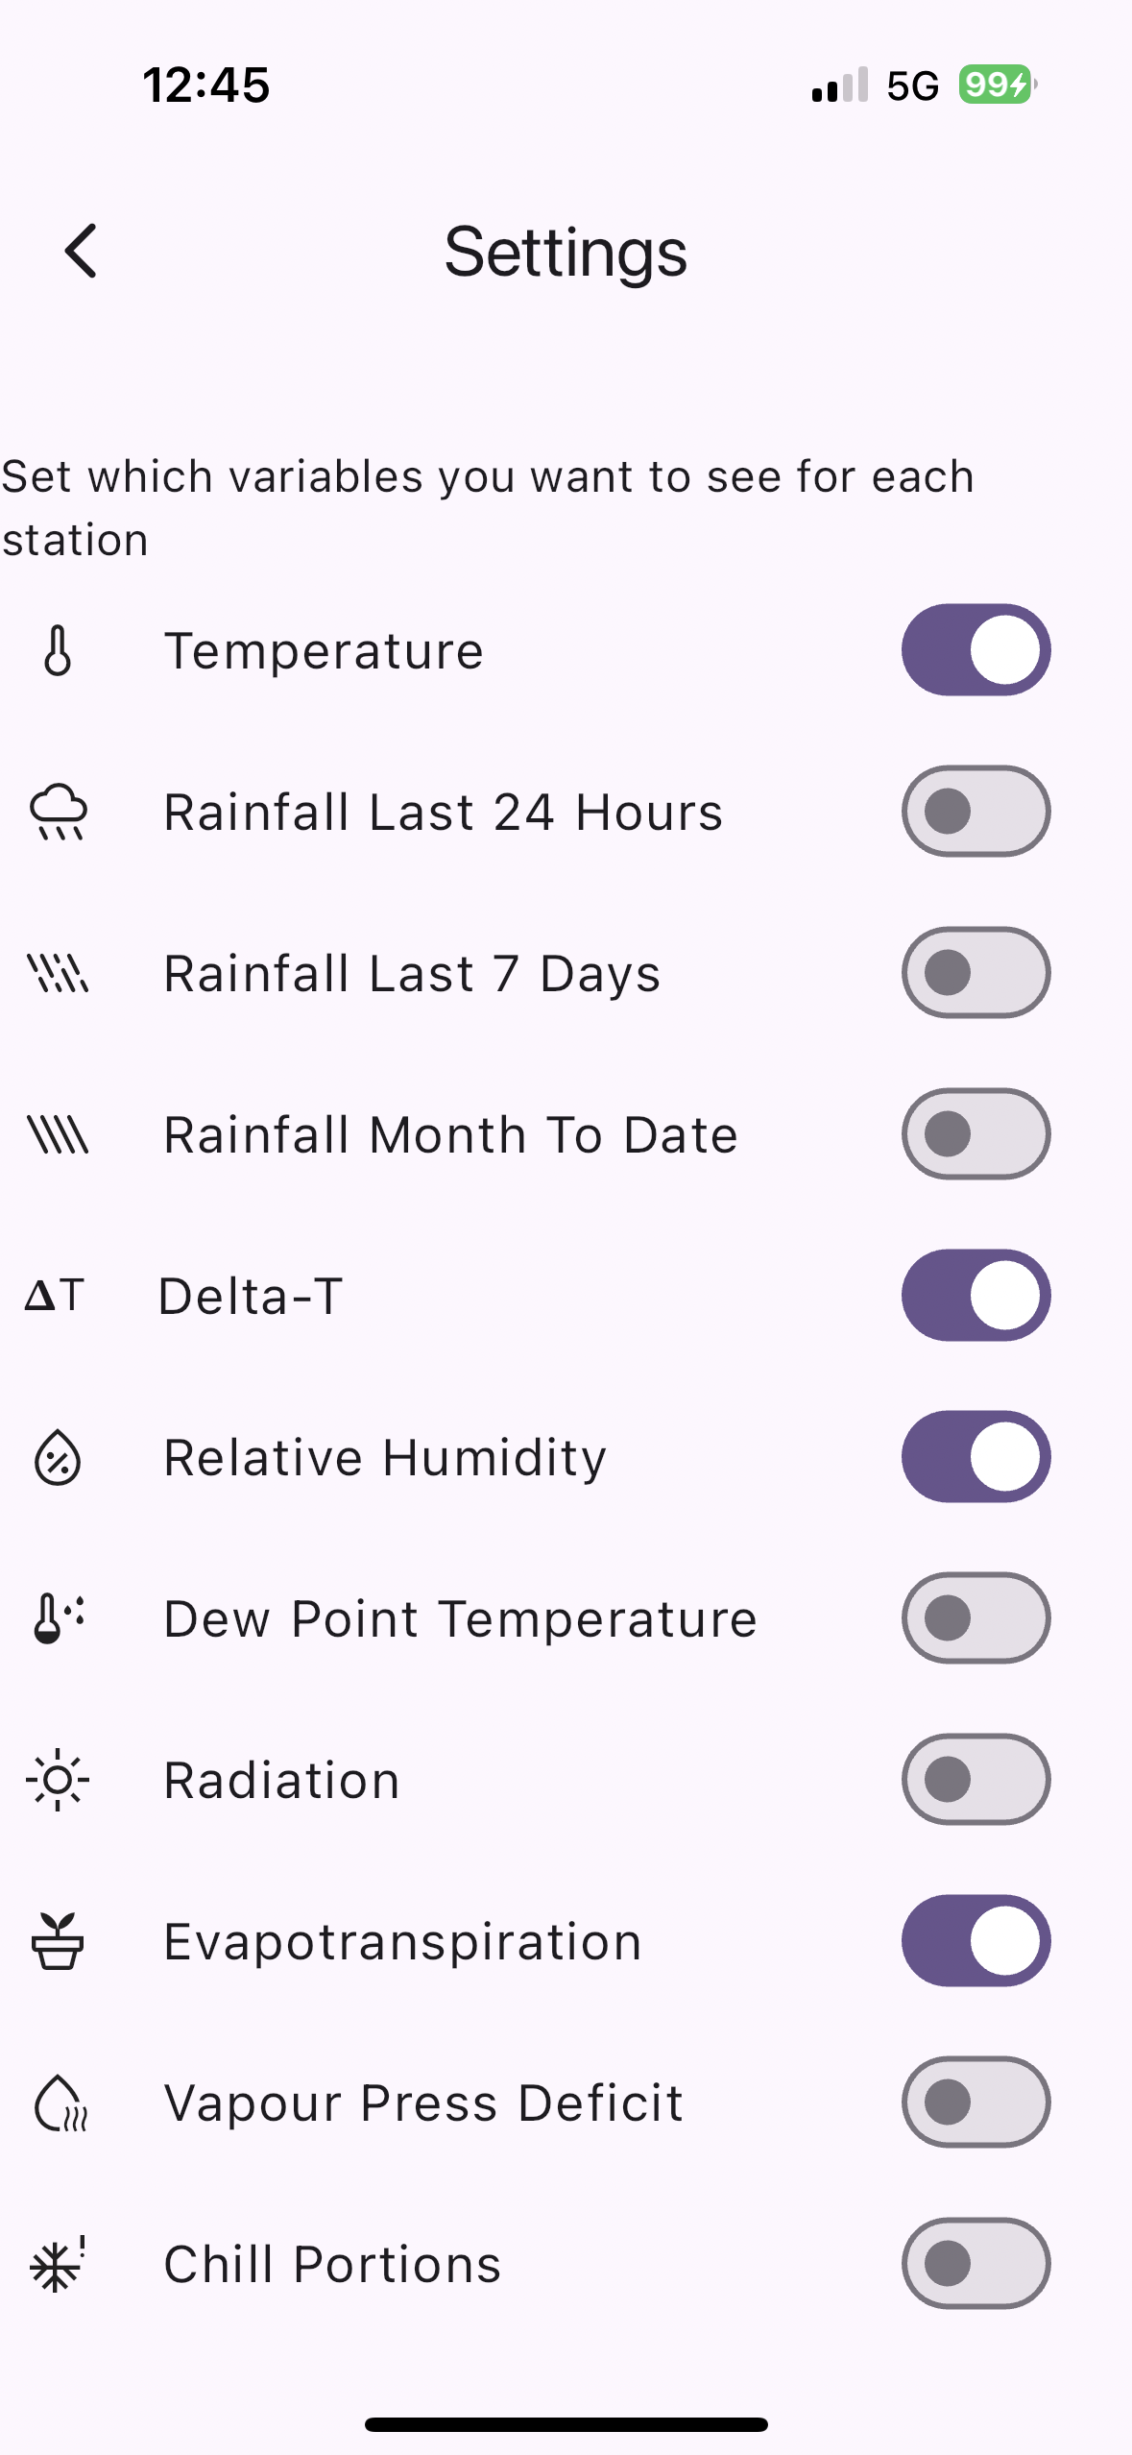Click the battery indicator in status bar

[997, 85]
